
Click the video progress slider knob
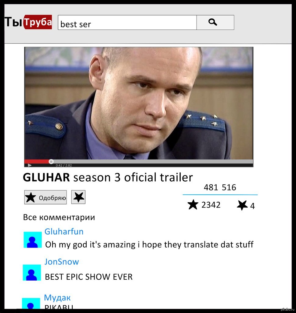(51, 161)
